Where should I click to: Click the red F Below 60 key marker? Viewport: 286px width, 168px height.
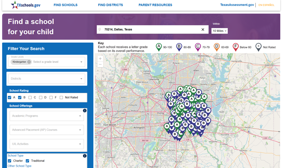pyautogui.click(x=236, y=47)
